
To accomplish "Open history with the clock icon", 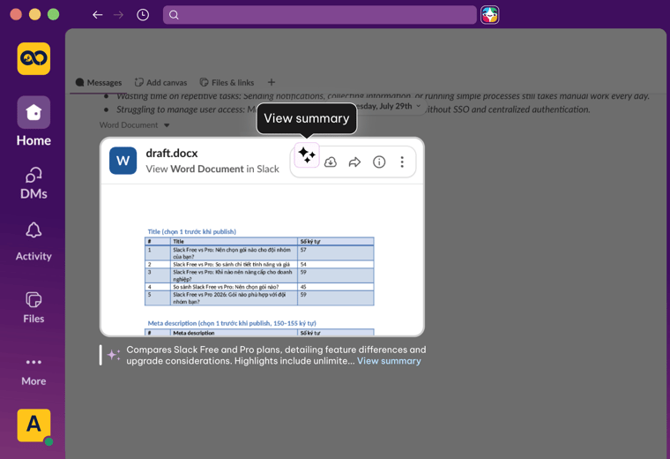I will tap(143, 15).
